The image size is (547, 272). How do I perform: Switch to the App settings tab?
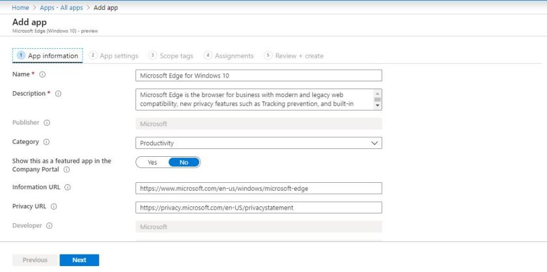click(x=114, y=56)
